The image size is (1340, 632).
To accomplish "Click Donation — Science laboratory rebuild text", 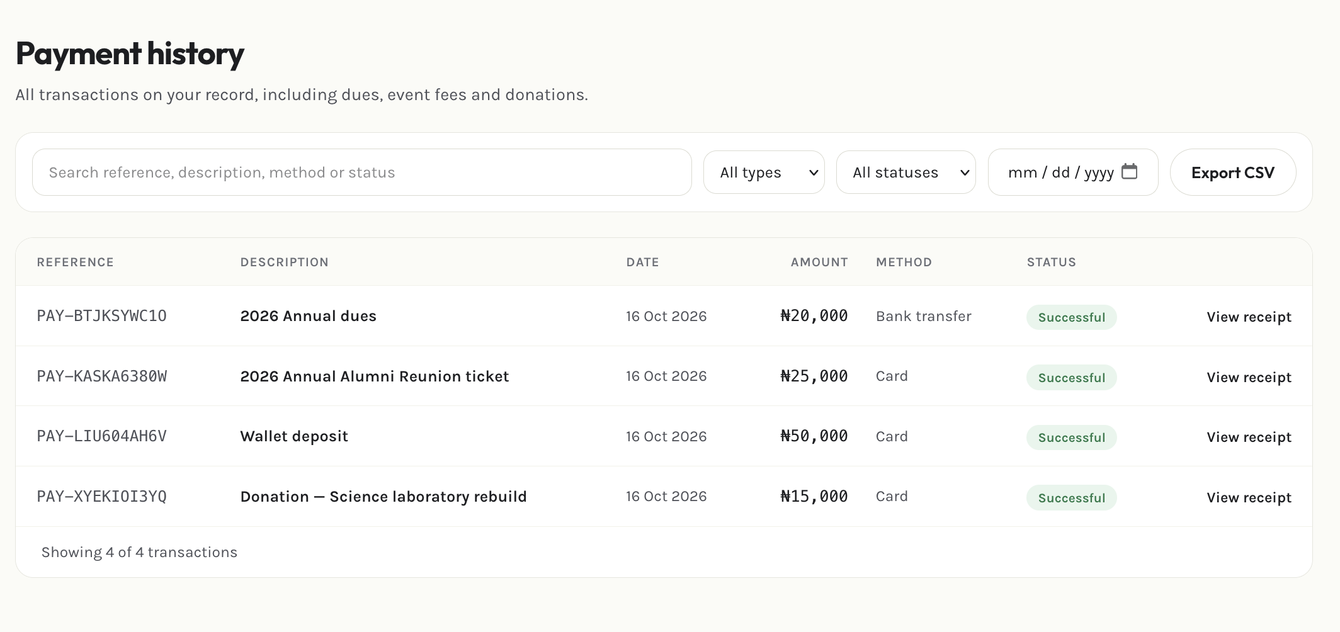I will 383,497.
